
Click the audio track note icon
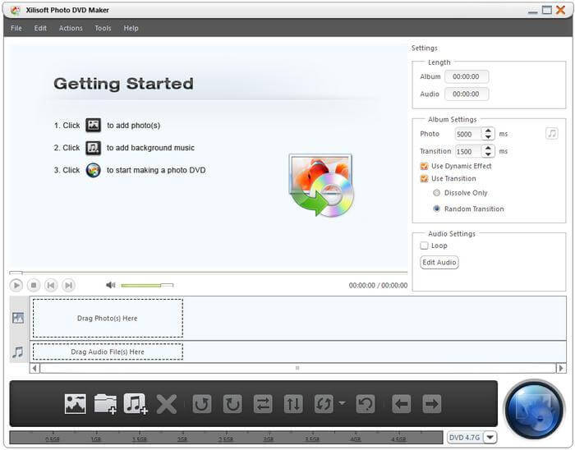pos(17,352)
